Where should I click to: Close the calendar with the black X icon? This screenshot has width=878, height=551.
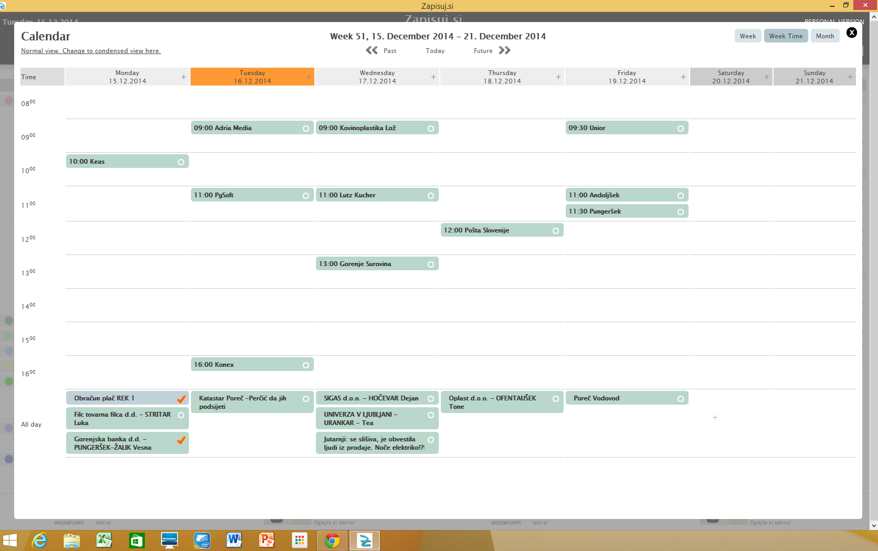(x=852, y=33)
